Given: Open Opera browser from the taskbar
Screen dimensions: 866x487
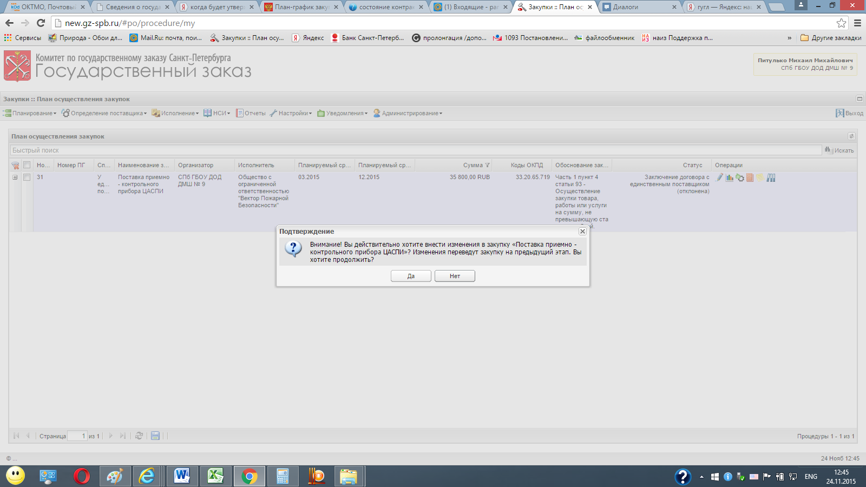Looking at the screenshot, I should point(82,476).
